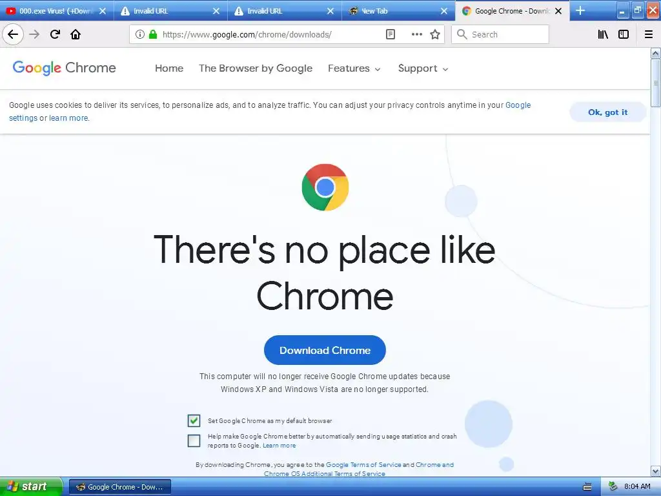This screenshot has height=496, width=661.
Task: Expand the Features dropdown menu
Action: pos(354,68)
